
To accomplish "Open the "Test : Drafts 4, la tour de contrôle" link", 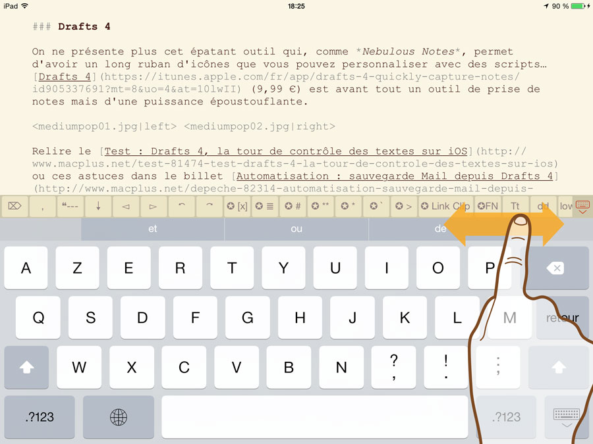I will click(286, 151).
